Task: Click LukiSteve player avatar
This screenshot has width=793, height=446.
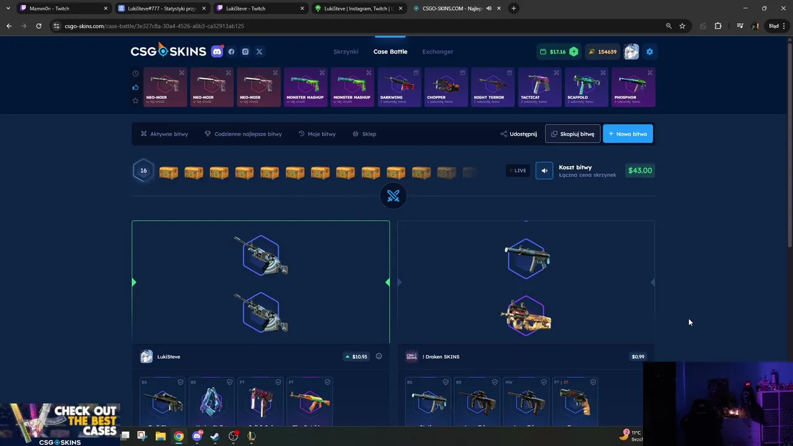Action: [x=146, y=356]
